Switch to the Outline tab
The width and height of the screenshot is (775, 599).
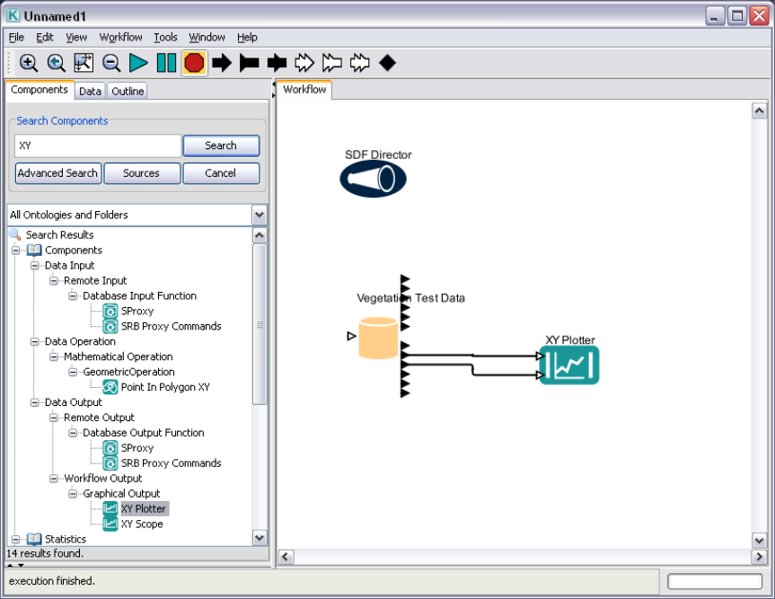tap(128, 91)
